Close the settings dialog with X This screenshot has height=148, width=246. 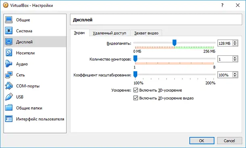click(x=238, y=5)
